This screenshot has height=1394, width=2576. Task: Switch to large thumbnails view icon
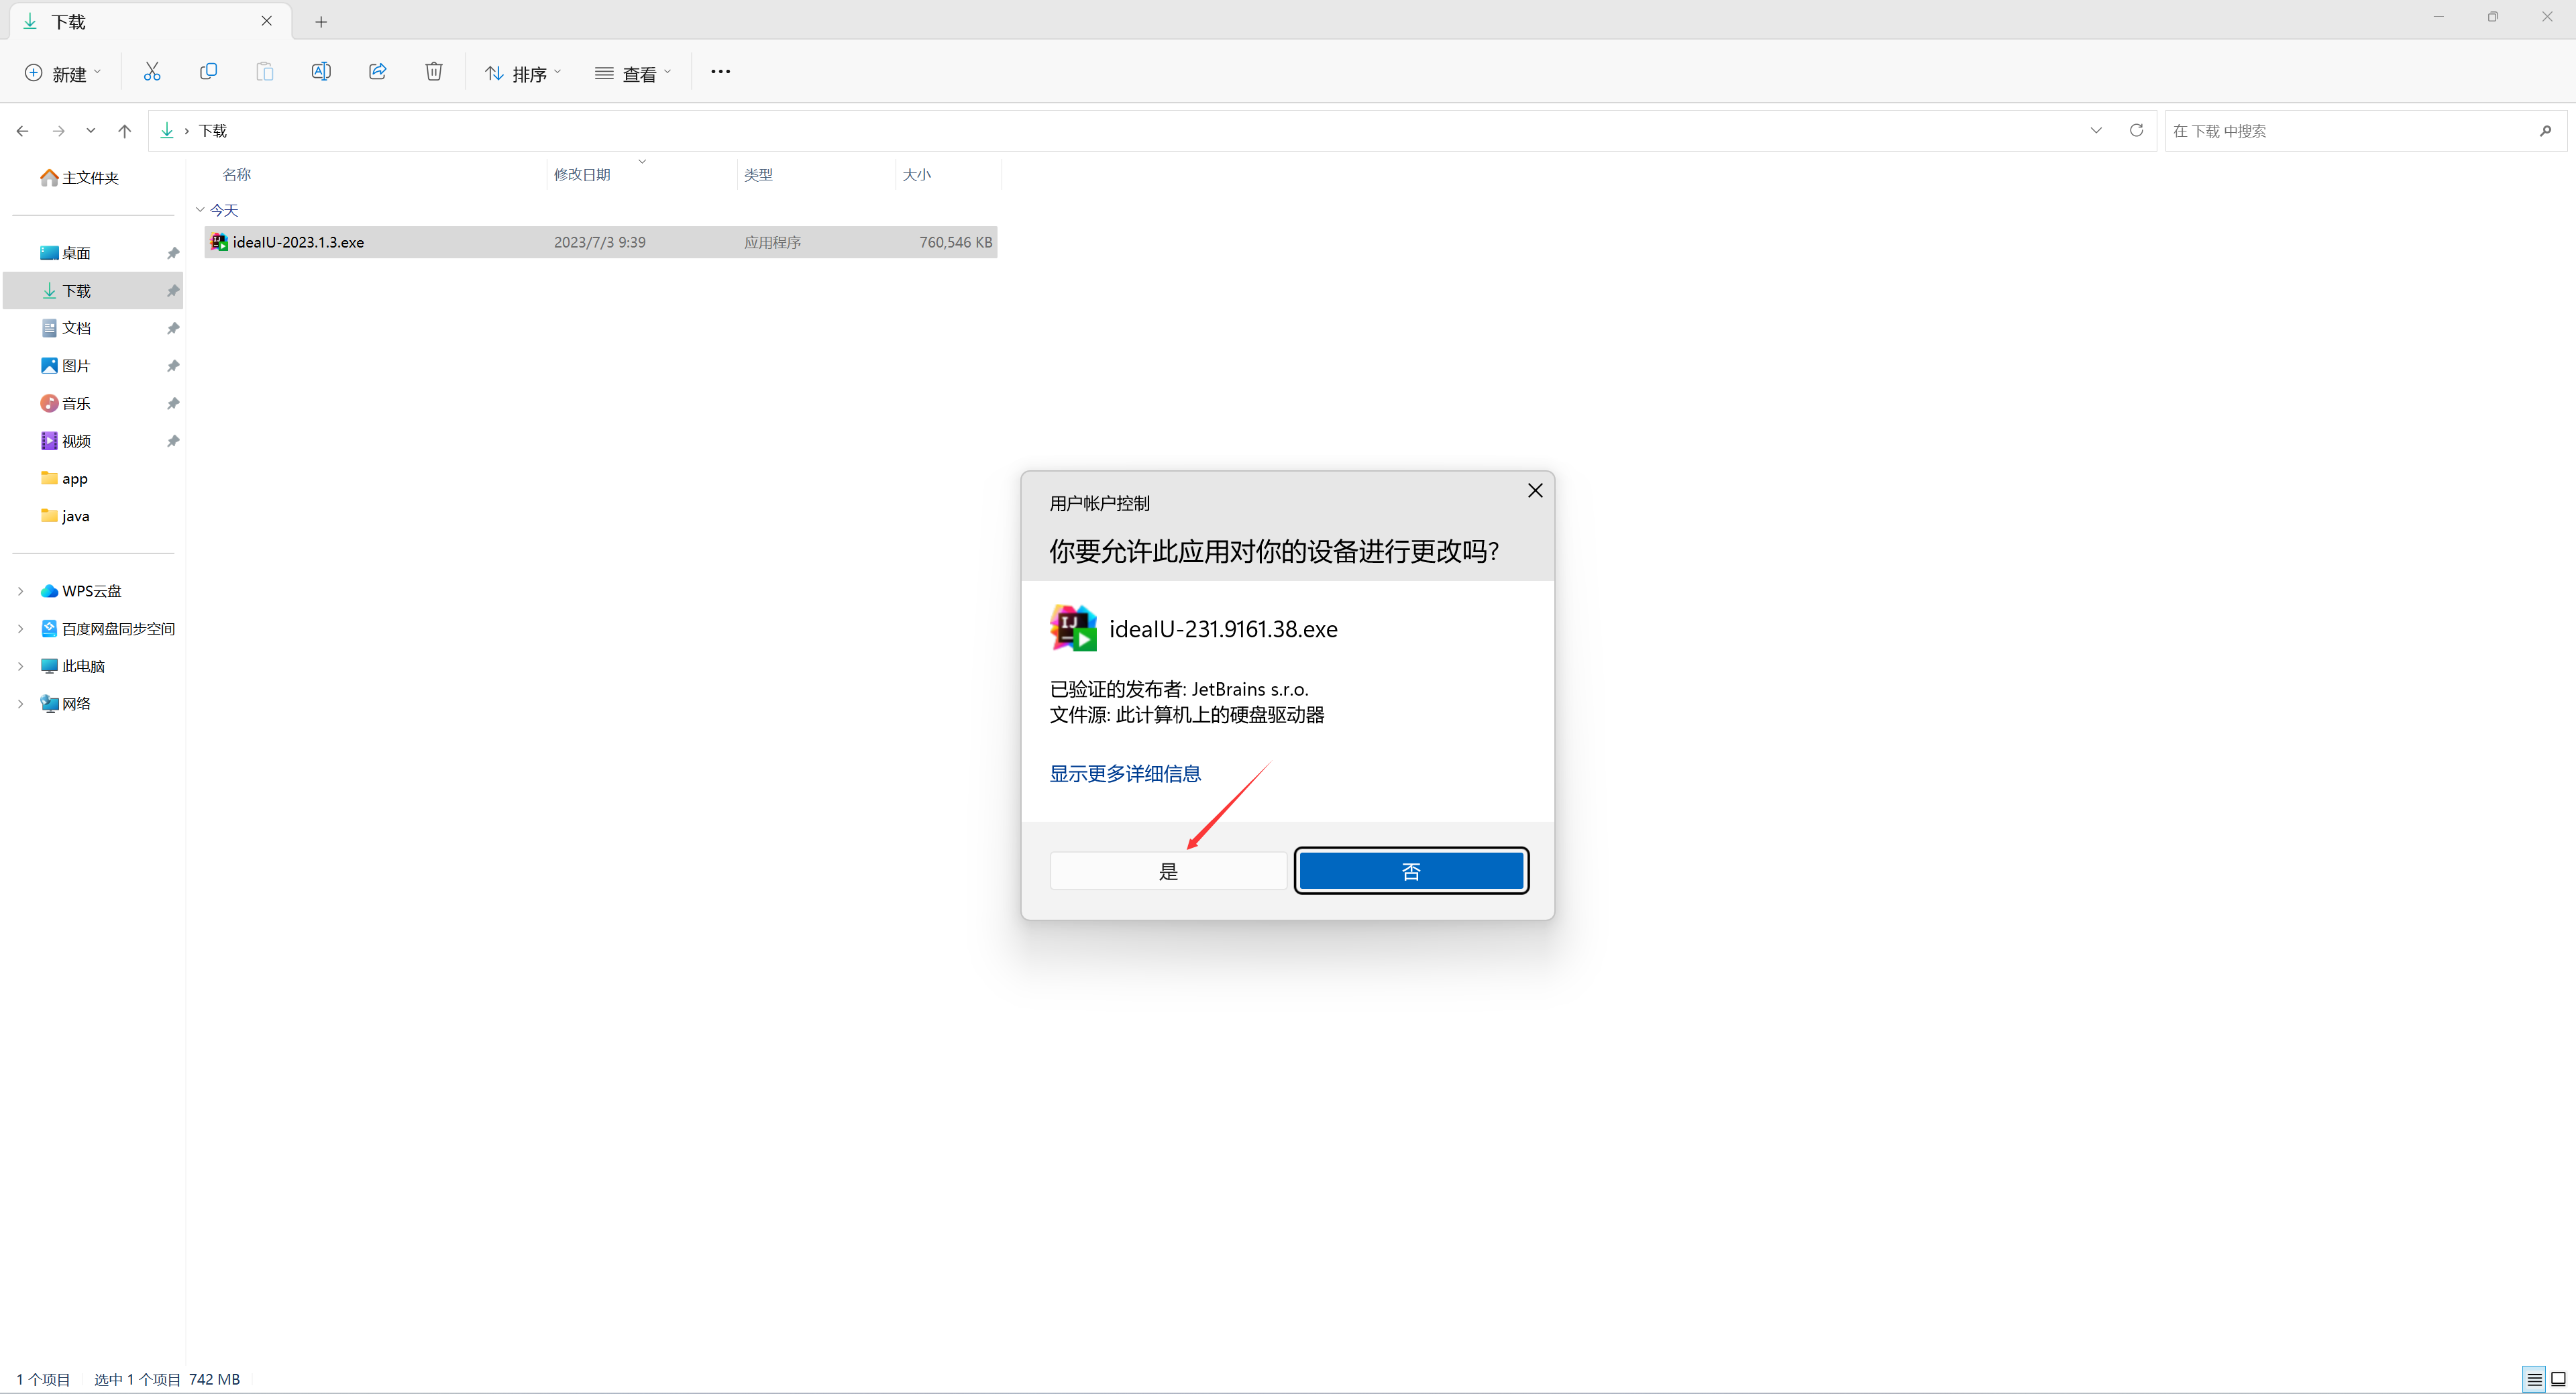(x=2558, y=1379)
